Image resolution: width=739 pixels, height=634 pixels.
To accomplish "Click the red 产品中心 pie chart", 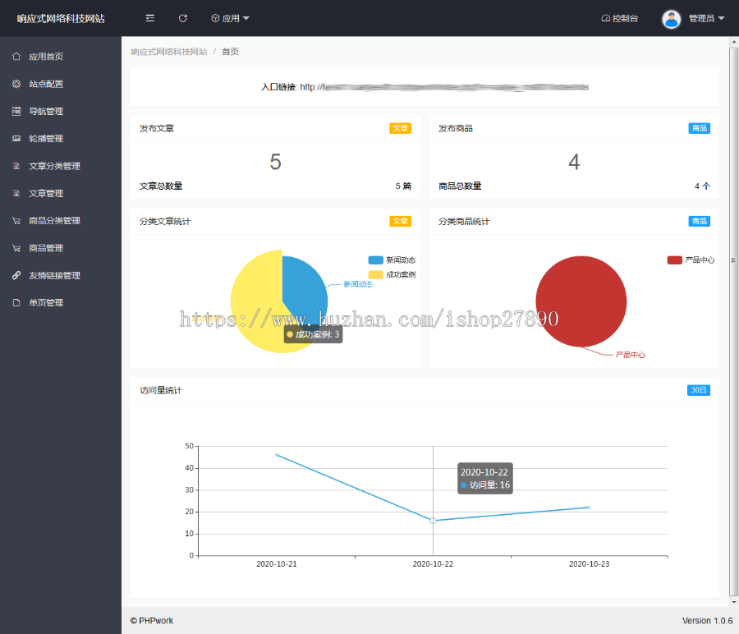I will (x=581, y=301).
